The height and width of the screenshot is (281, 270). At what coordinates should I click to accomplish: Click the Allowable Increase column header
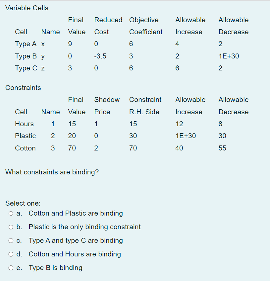(190, 106)
